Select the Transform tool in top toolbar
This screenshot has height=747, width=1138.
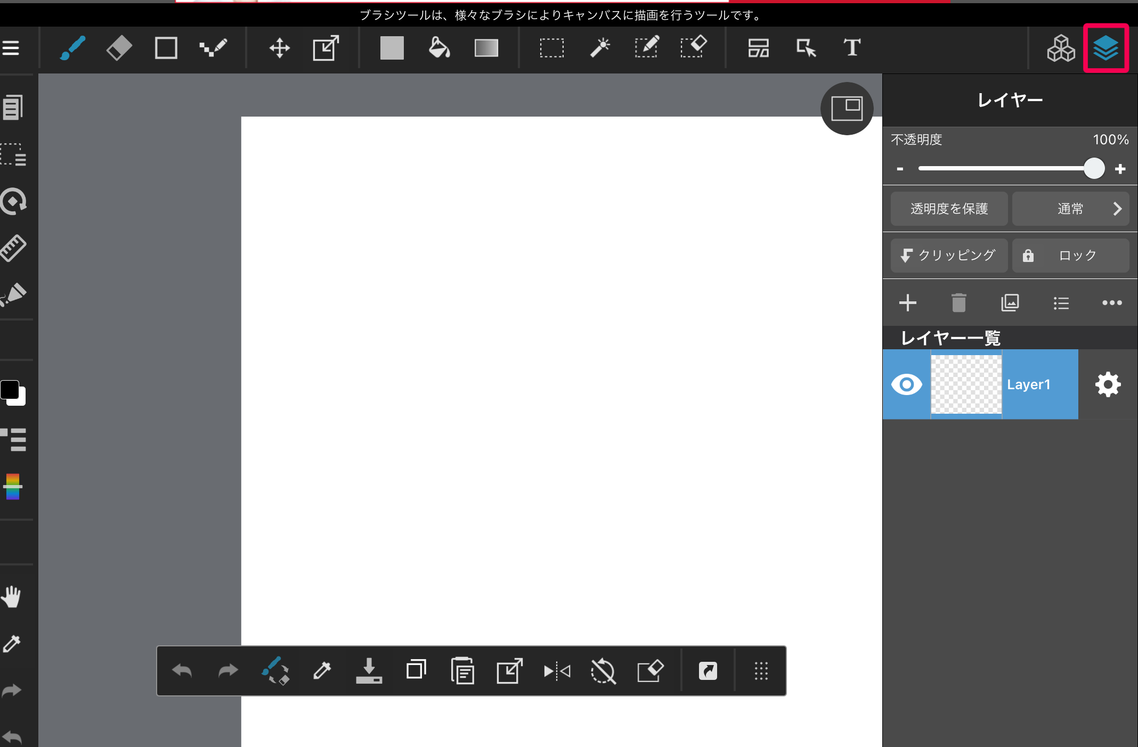[326, 48]
